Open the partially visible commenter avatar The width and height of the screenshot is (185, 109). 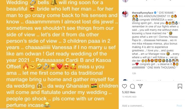click(x=125, y=80)
